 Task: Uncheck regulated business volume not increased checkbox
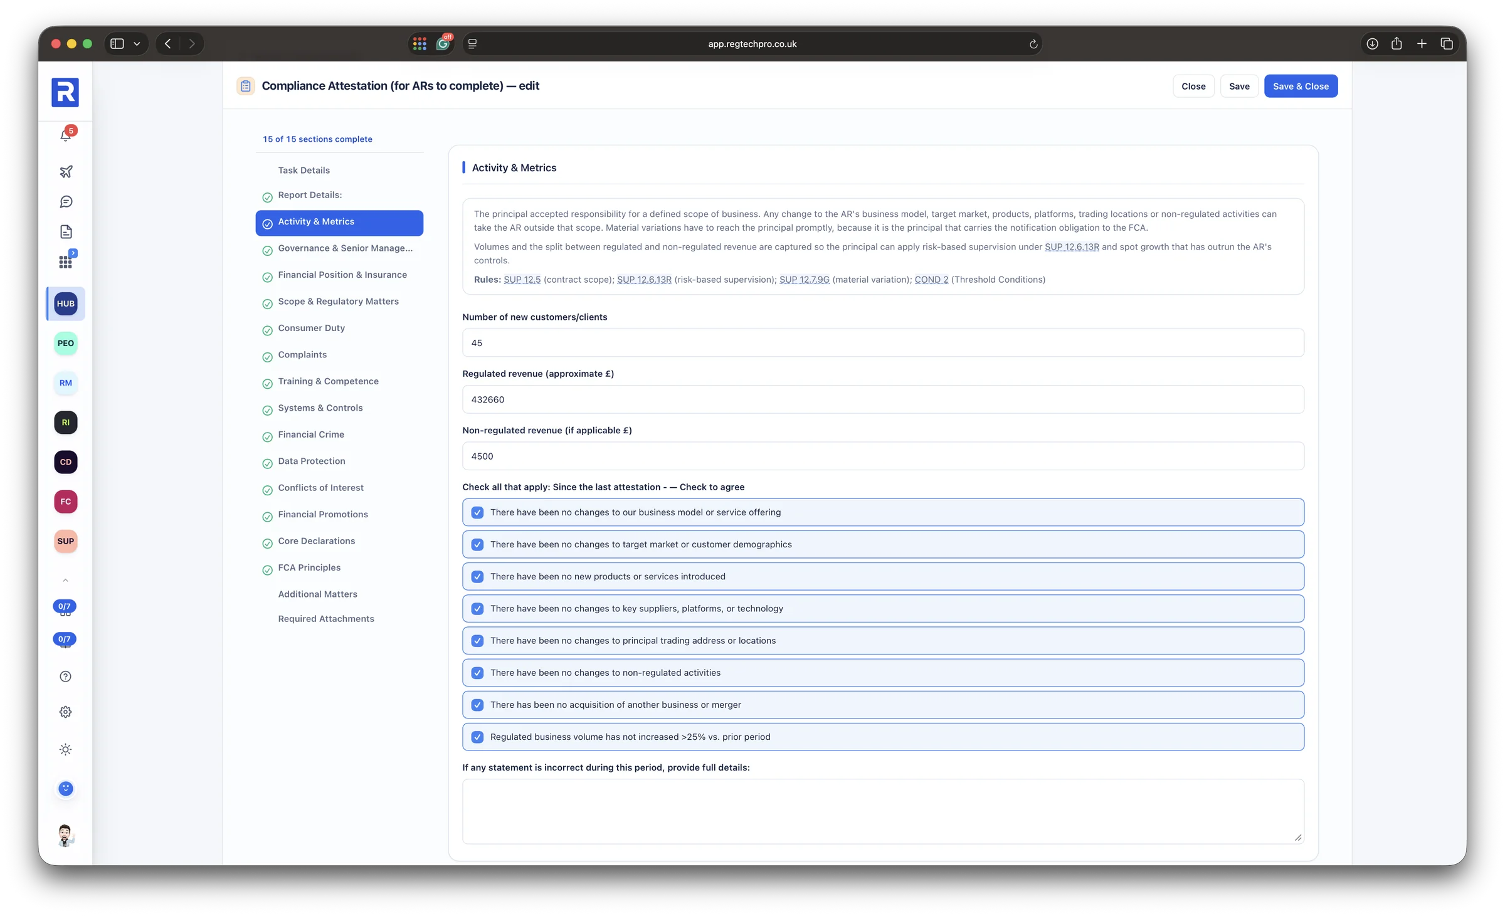point(478,737)
